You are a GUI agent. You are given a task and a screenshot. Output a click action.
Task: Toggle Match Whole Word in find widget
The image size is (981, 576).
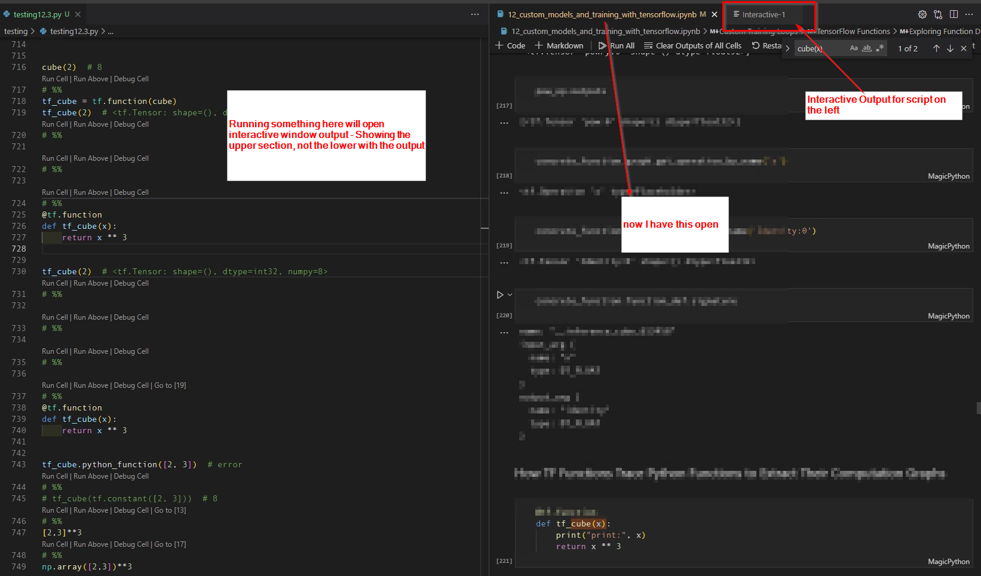(x=867, y=48)
